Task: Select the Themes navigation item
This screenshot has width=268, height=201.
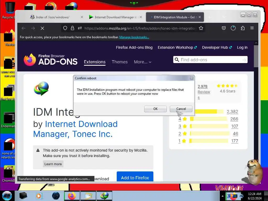Action: (x=120, y=62)
